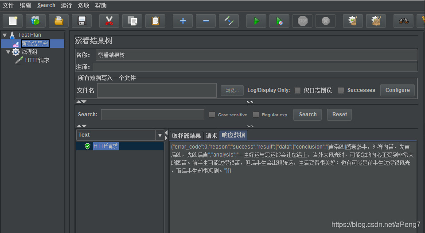
Task: Enable the Regular exp. checkbox
Action: point(256,115)
